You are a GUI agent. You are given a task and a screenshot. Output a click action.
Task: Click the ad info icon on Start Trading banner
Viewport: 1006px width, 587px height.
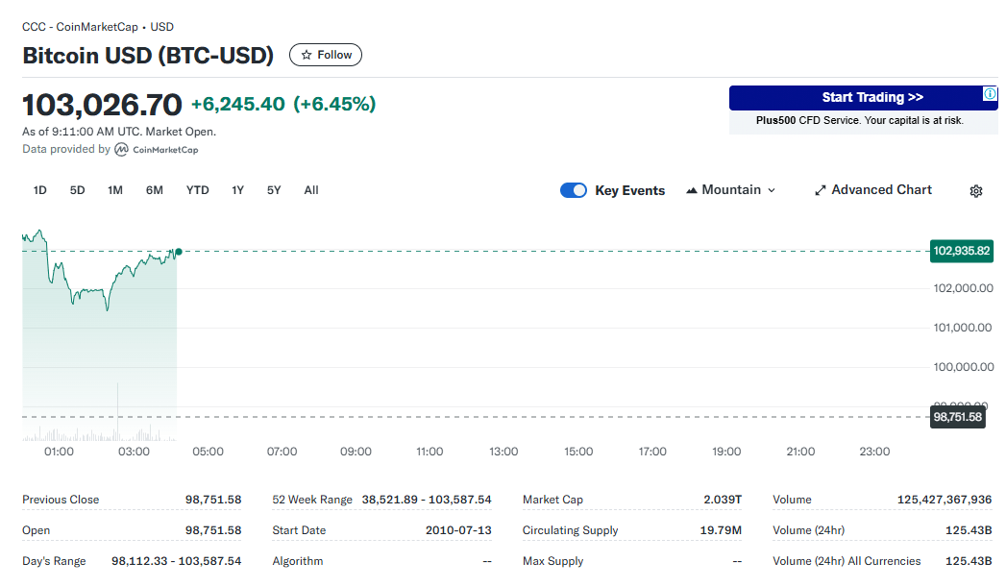[990, 93]
